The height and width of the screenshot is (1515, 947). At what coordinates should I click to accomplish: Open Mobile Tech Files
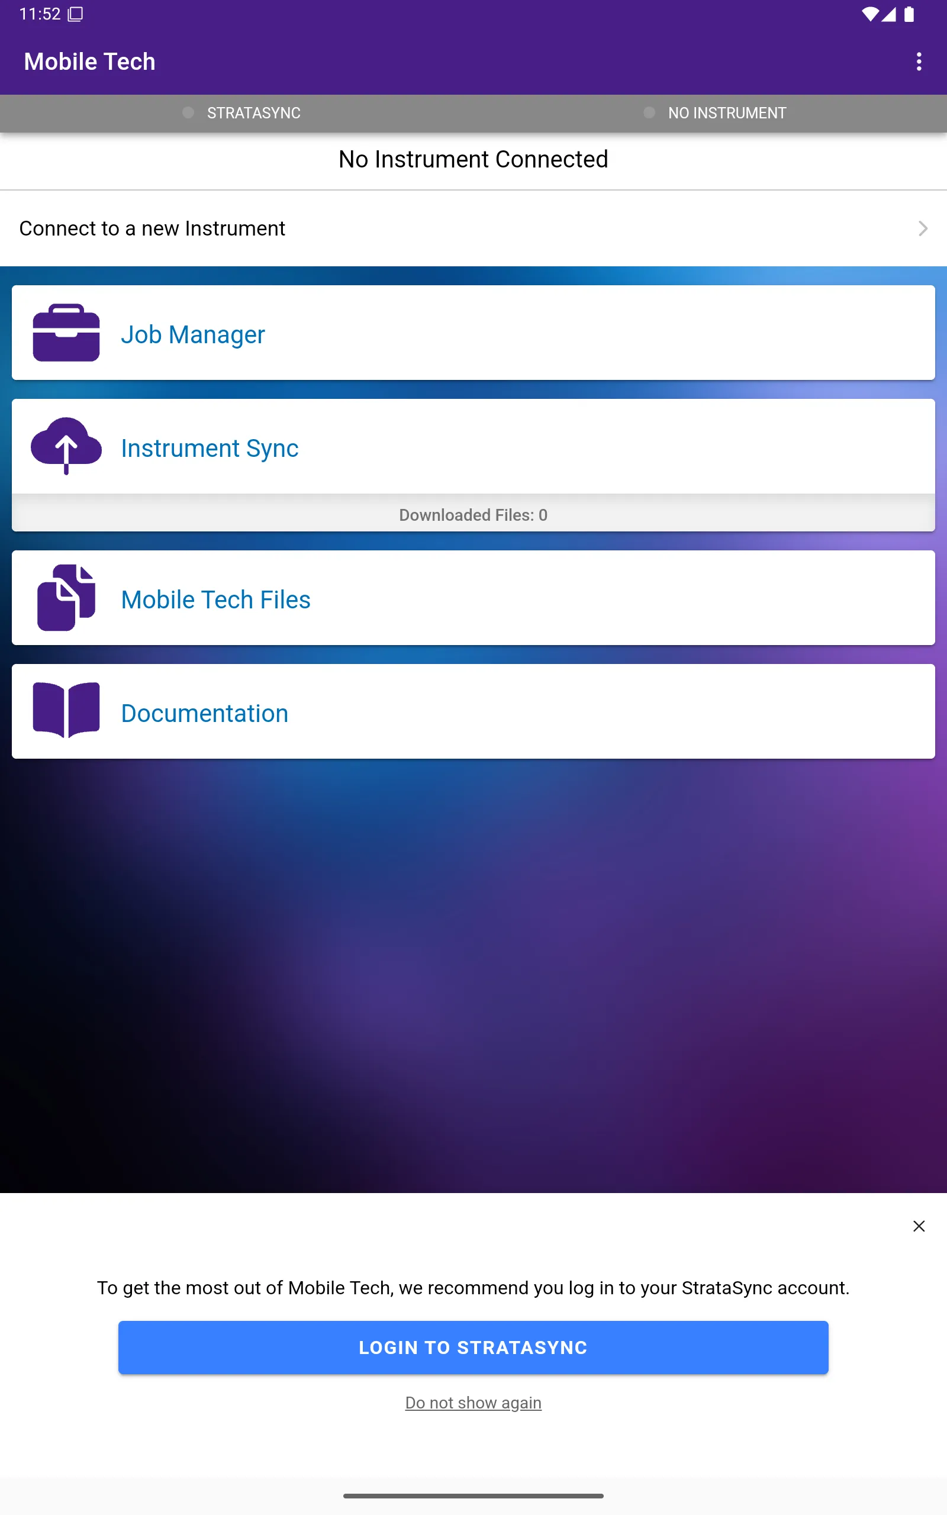coord(474,598)
